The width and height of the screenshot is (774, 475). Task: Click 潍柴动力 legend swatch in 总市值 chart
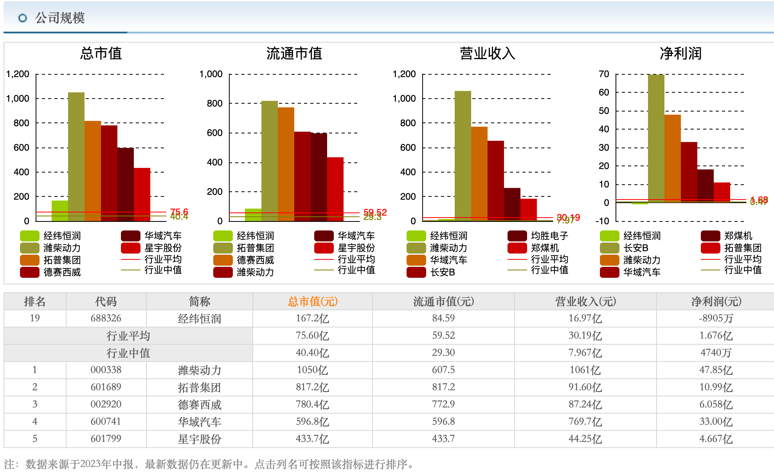click(30, 248)
